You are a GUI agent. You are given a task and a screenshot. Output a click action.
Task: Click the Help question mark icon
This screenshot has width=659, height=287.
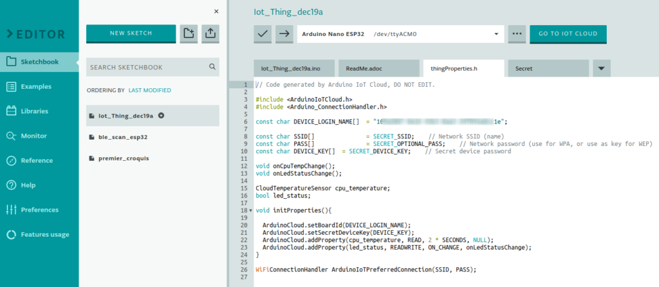click(12, 185)
